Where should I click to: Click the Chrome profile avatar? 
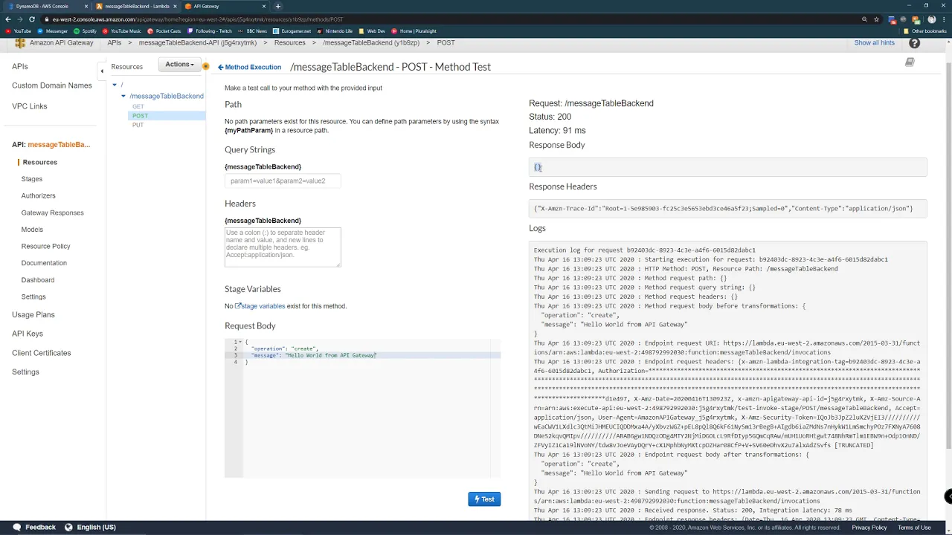pos(931,19)
